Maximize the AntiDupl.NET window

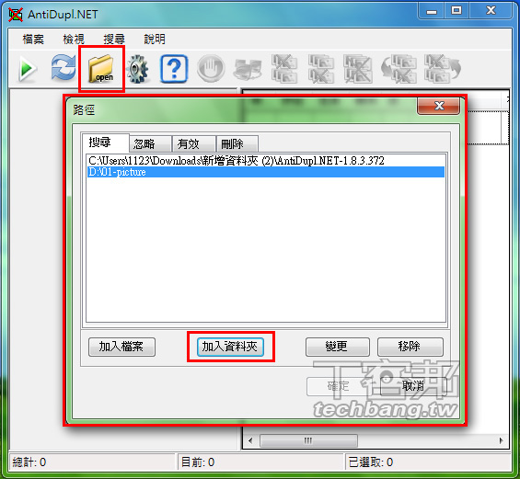point(456,11)
